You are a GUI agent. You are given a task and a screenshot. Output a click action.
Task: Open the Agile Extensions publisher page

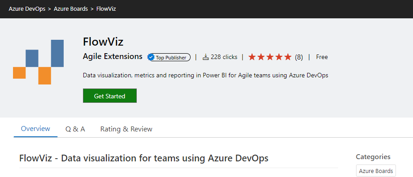pos(113,57)
